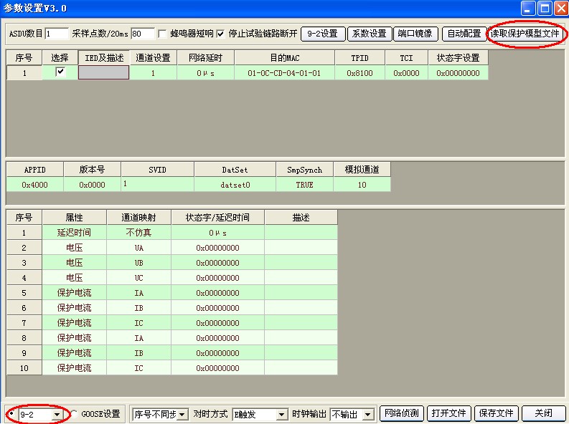Enable the 蜂鸣器短响 checkbox
Image resolution: width=569 pixels, height=424 pixels.
pos(163,34)
